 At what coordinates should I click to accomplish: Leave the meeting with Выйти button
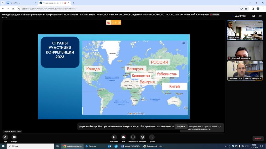pos(258,139)
